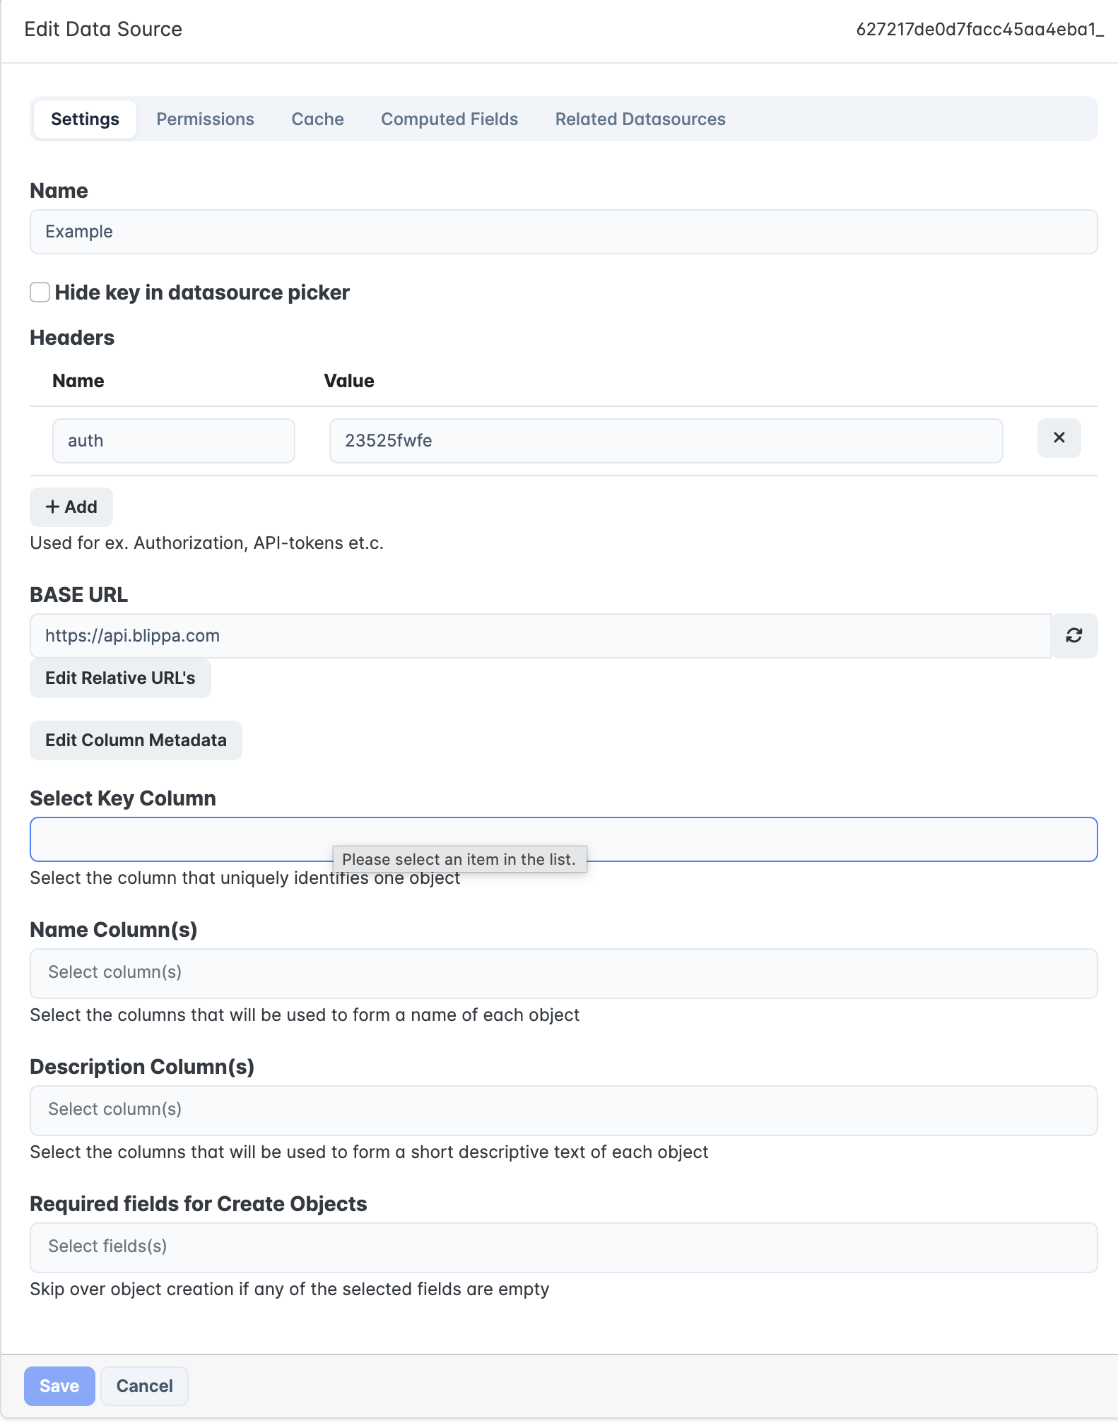Click the Edit Column Metadata button

(136, 740)
